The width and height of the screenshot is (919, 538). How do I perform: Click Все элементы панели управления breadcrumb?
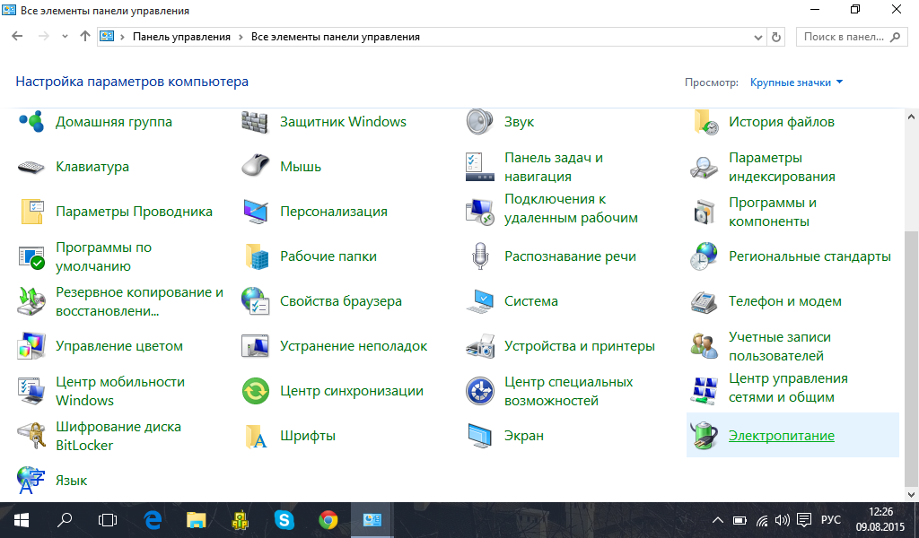[336, 37]
